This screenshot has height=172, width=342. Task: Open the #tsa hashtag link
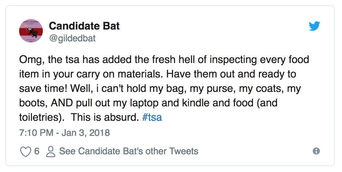[x=152, y=117]
